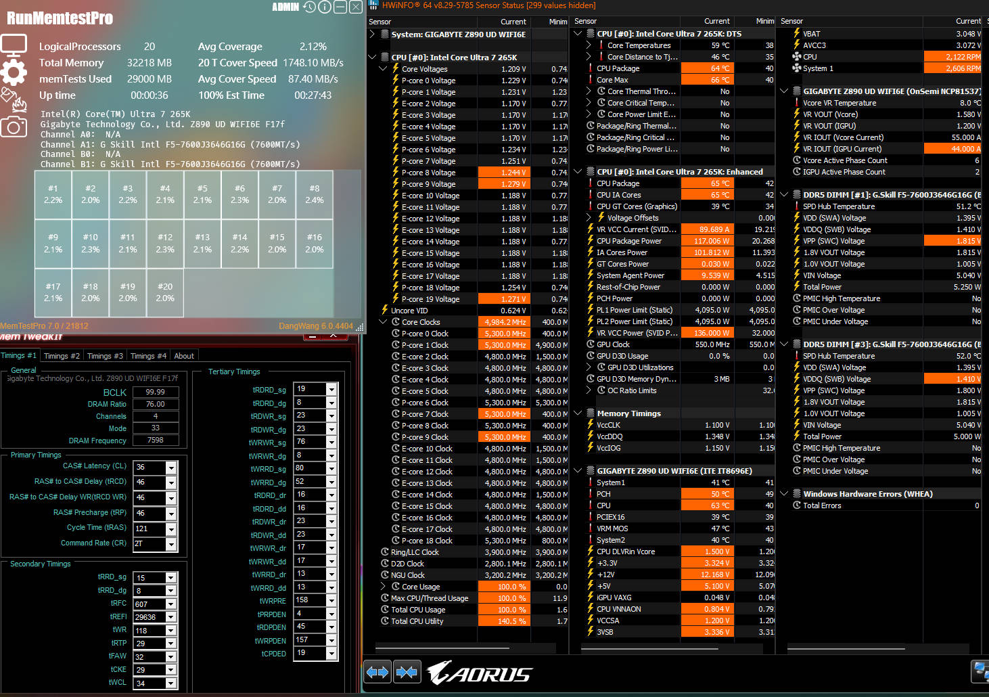The image size is (989, 697).
Task: Select memtest thread cell #1
Action: click(53, 194)
